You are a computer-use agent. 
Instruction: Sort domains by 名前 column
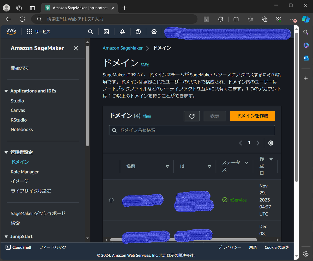pyautogui.click(x=167, y=166)
